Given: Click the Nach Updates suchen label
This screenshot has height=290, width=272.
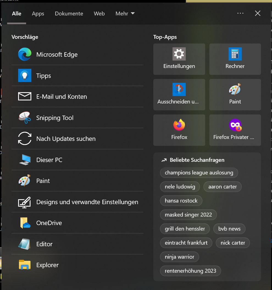Looking at the screenshot, I should pyautogui.click(x=66, y=139).
